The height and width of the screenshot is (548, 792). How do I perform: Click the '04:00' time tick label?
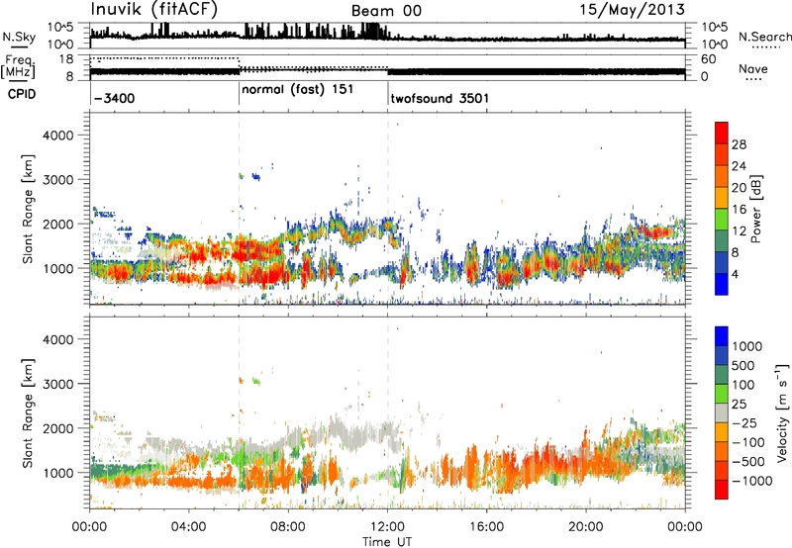pyautogui.click(x=188, y=527)
